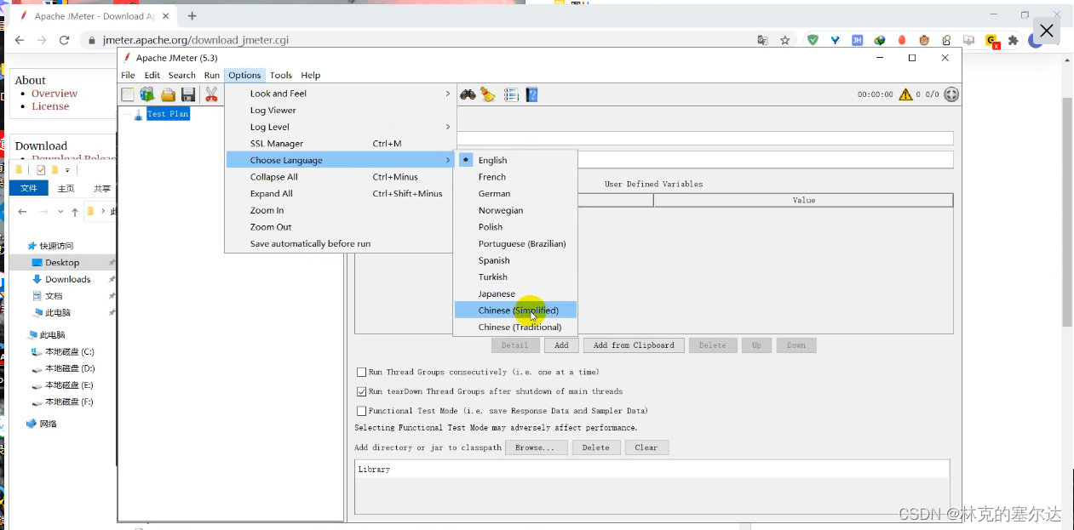The image size is (1074, 530).
Task: Toggle Functional Test Mode checkbox
Action: 361,411
